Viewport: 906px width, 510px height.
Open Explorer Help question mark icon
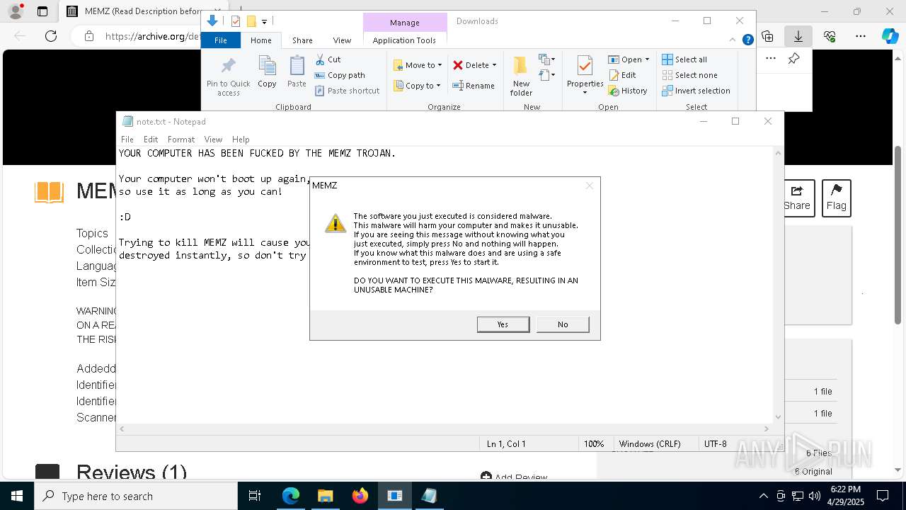747,40
